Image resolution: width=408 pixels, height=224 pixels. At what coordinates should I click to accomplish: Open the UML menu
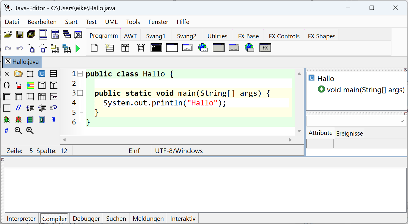pyautogui.click(x=111, y=22)
